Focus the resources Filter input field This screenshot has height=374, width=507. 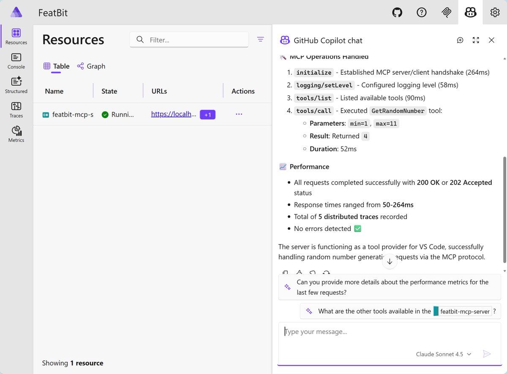[x=189, y=40]
